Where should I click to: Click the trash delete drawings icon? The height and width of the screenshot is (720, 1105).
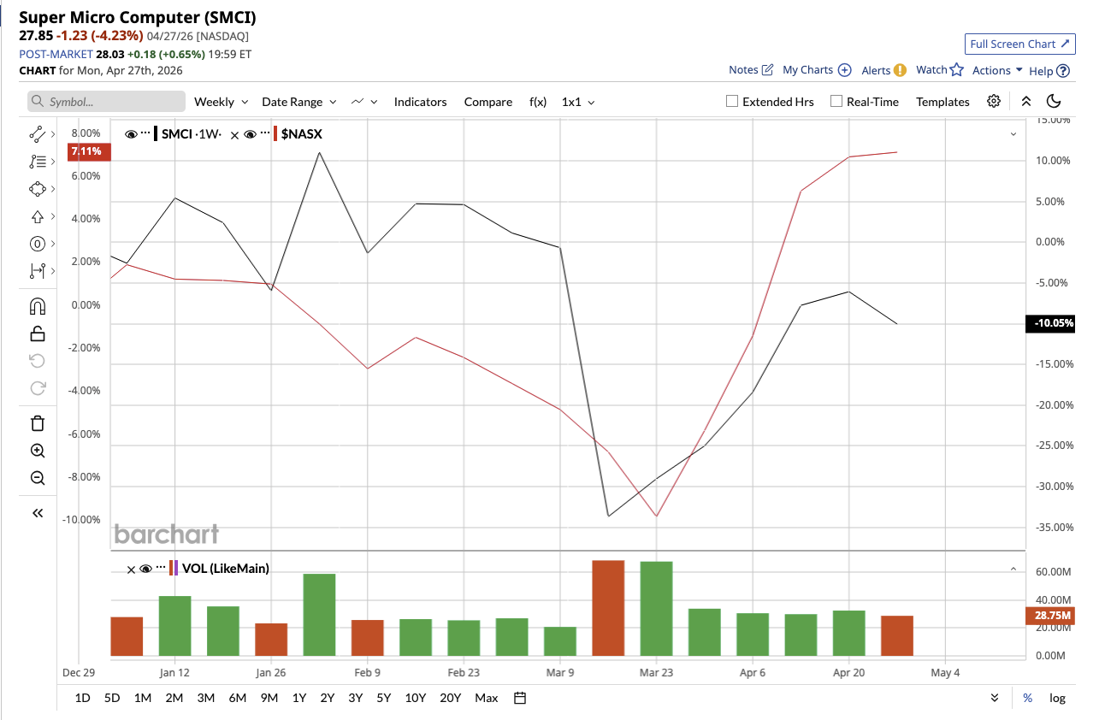pos(38,423)
